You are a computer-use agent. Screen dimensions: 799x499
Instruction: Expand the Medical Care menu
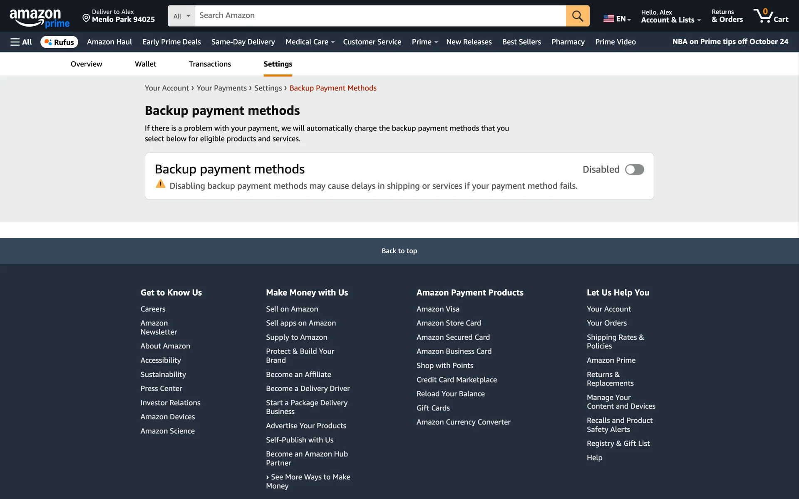click(x=310, y=42)
